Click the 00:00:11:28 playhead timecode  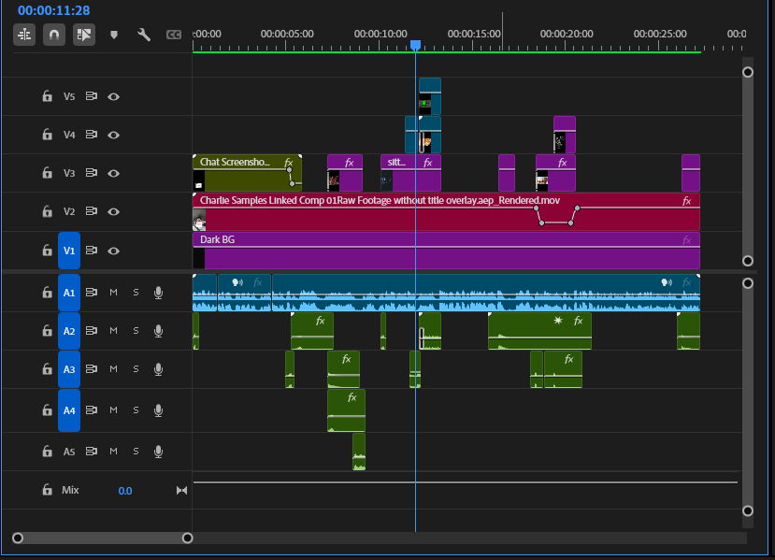(54, 10)
